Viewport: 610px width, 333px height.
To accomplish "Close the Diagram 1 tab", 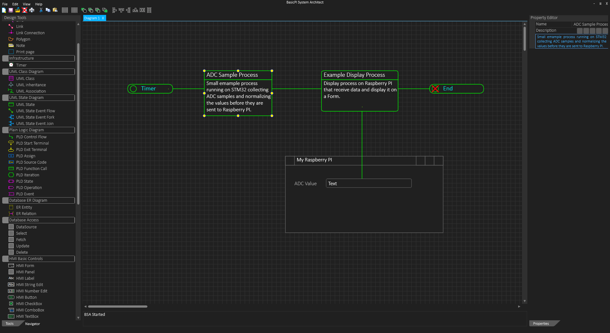I will coord(103,18).
